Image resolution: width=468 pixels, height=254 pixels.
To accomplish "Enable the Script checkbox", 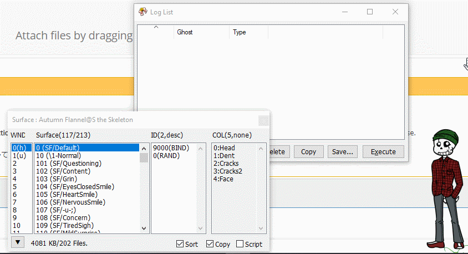I will [x=240, y=244].
